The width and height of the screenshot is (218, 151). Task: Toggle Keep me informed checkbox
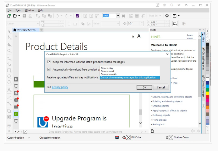(x=49, y=62)
